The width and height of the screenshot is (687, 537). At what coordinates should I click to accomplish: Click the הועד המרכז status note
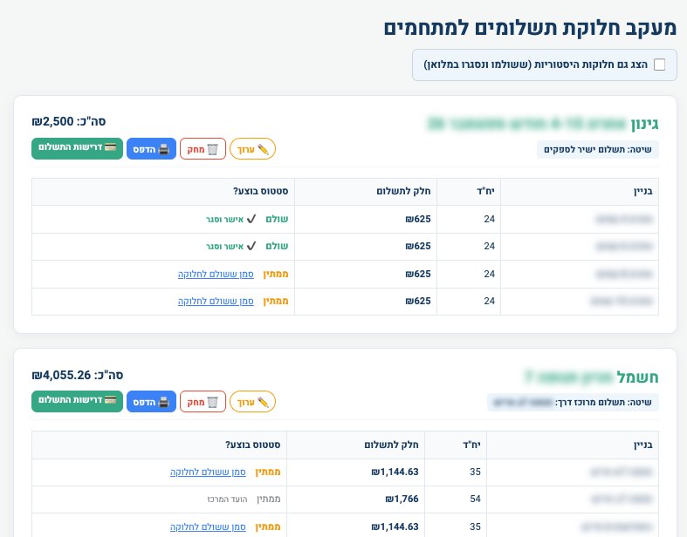point(227,500)
